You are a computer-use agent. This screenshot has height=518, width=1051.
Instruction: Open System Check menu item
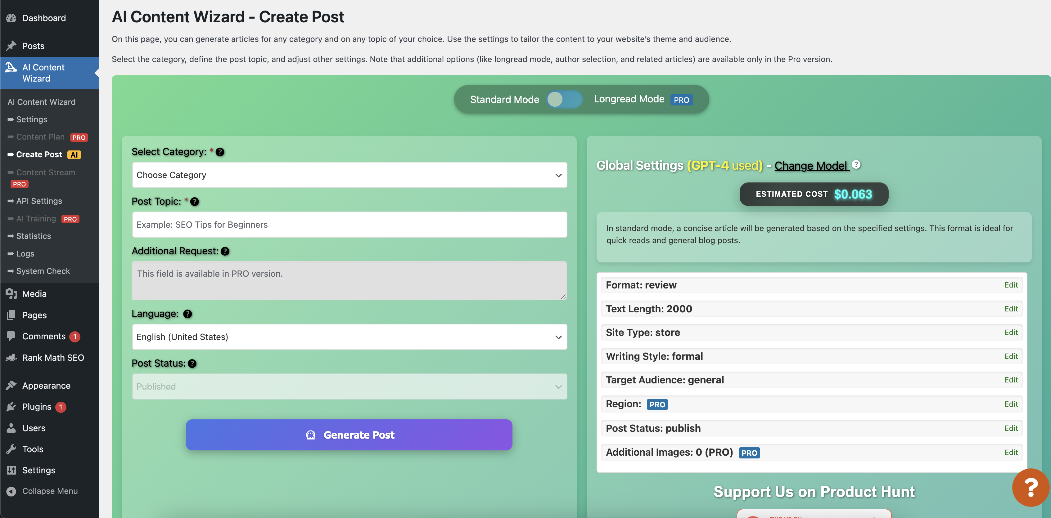pyautogui.click(x=39, y=271)
